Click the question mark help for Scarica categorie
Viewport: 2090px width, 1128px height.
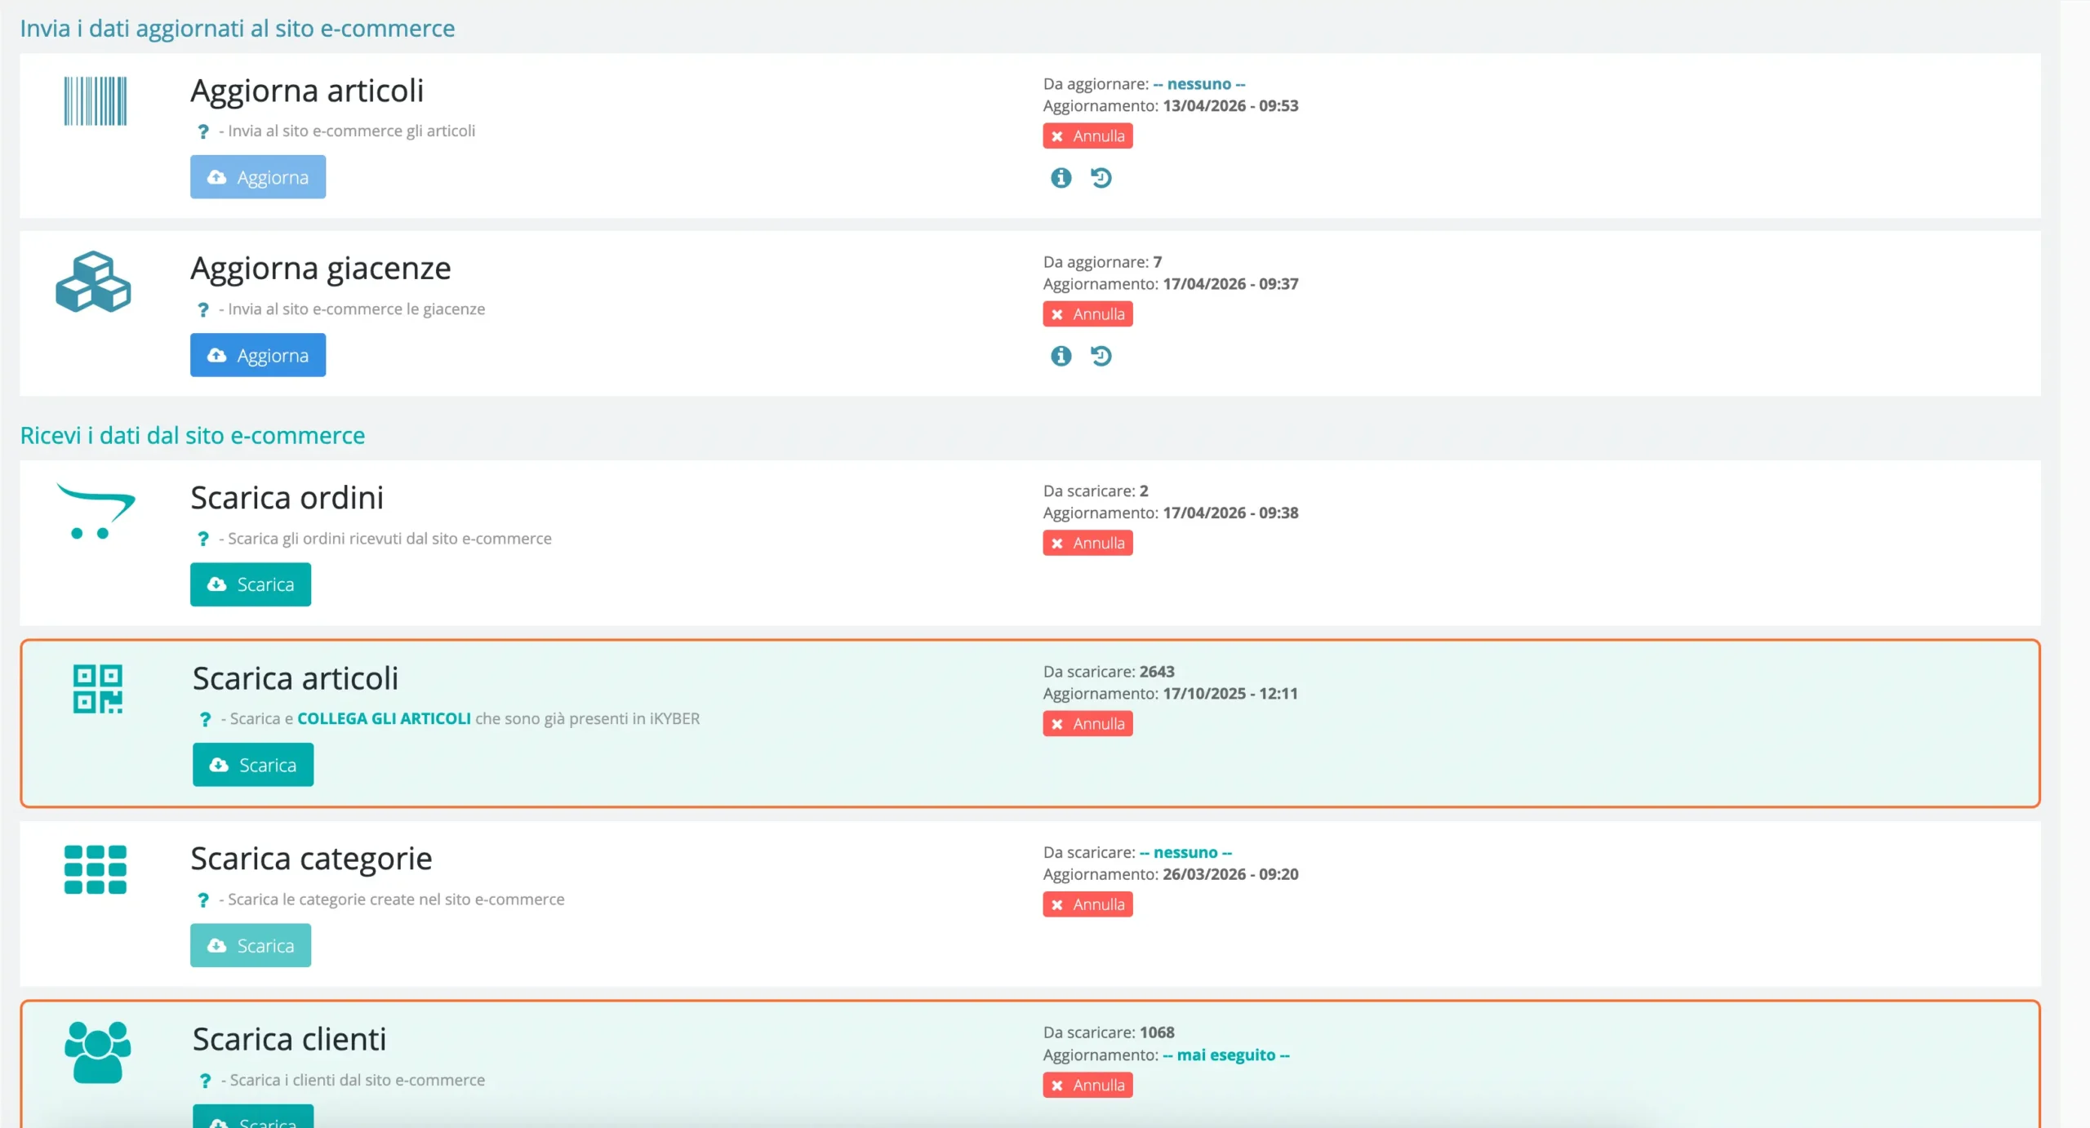(203, 899)
